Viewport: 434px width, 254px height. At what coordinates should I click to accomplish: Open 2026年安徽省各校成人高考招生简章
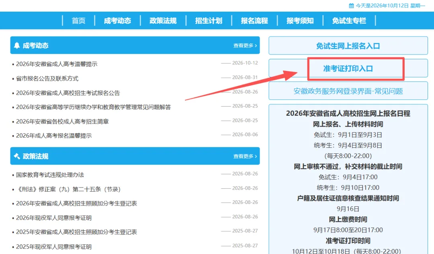pyautogui.click(x=62, y=121)
